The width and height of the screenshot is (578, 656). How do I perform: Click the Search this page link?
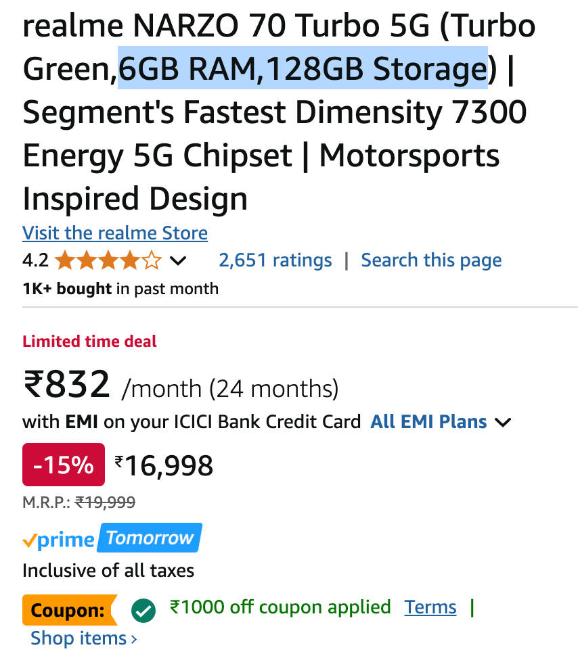431,260
